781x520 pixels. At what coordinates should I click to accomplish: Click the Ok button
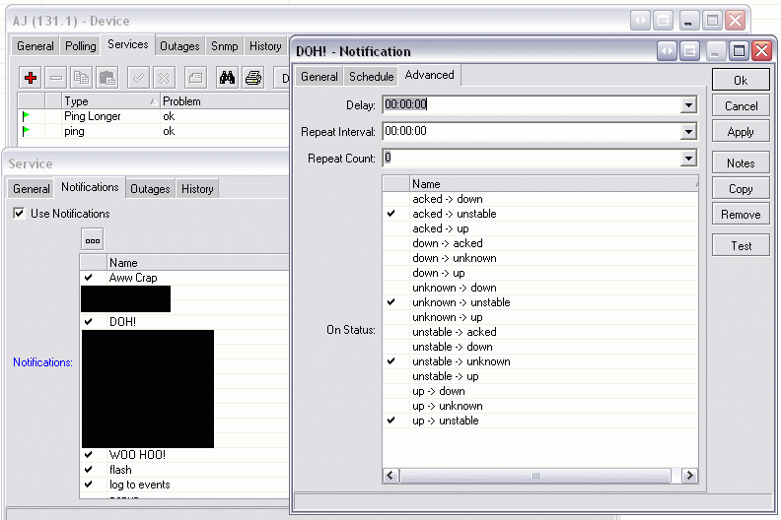point(741,80)
